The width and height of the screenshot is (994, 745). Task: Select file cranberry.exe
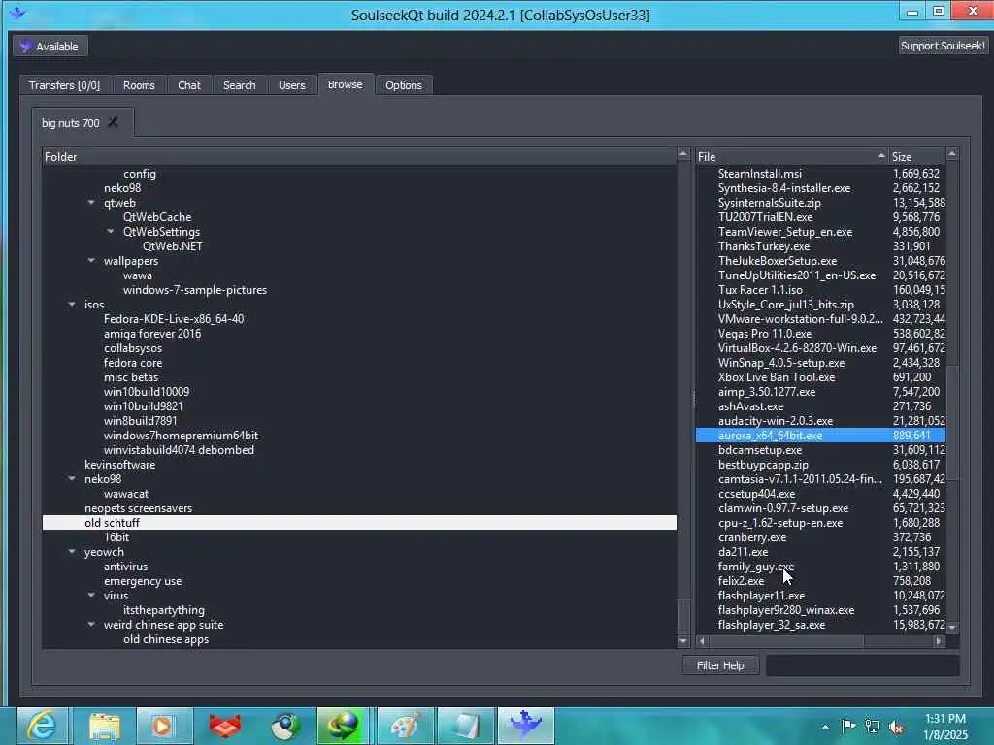pyautogui.click(x=752, y=537)
